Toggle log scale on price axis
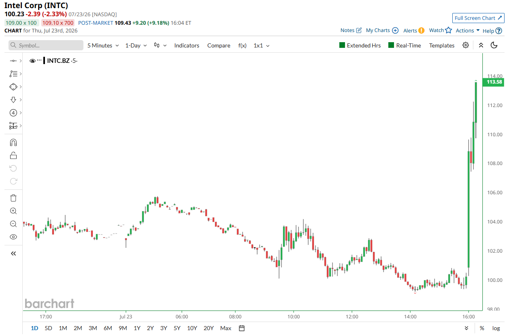 [x=496, y=328]
